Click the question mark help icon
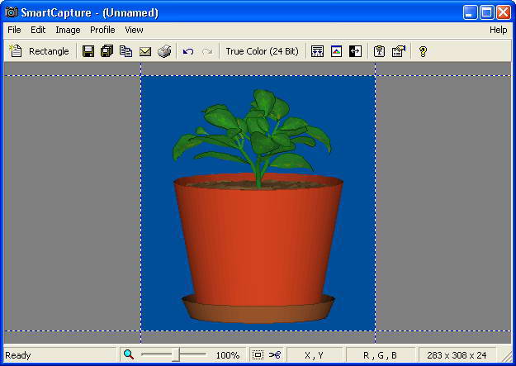516x366 pixels. tap(423, 51)
